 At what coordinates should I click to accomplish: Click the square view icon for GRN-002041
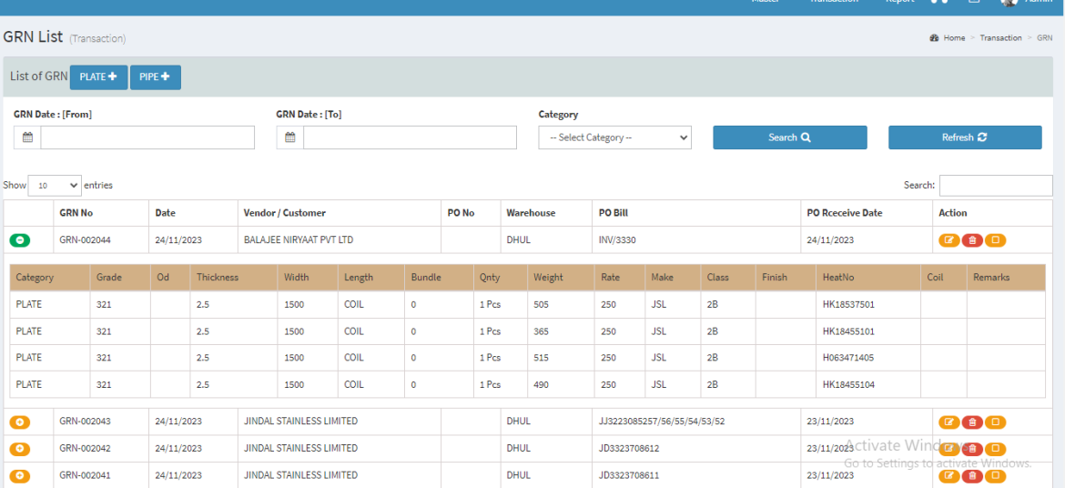coord(995,476)
